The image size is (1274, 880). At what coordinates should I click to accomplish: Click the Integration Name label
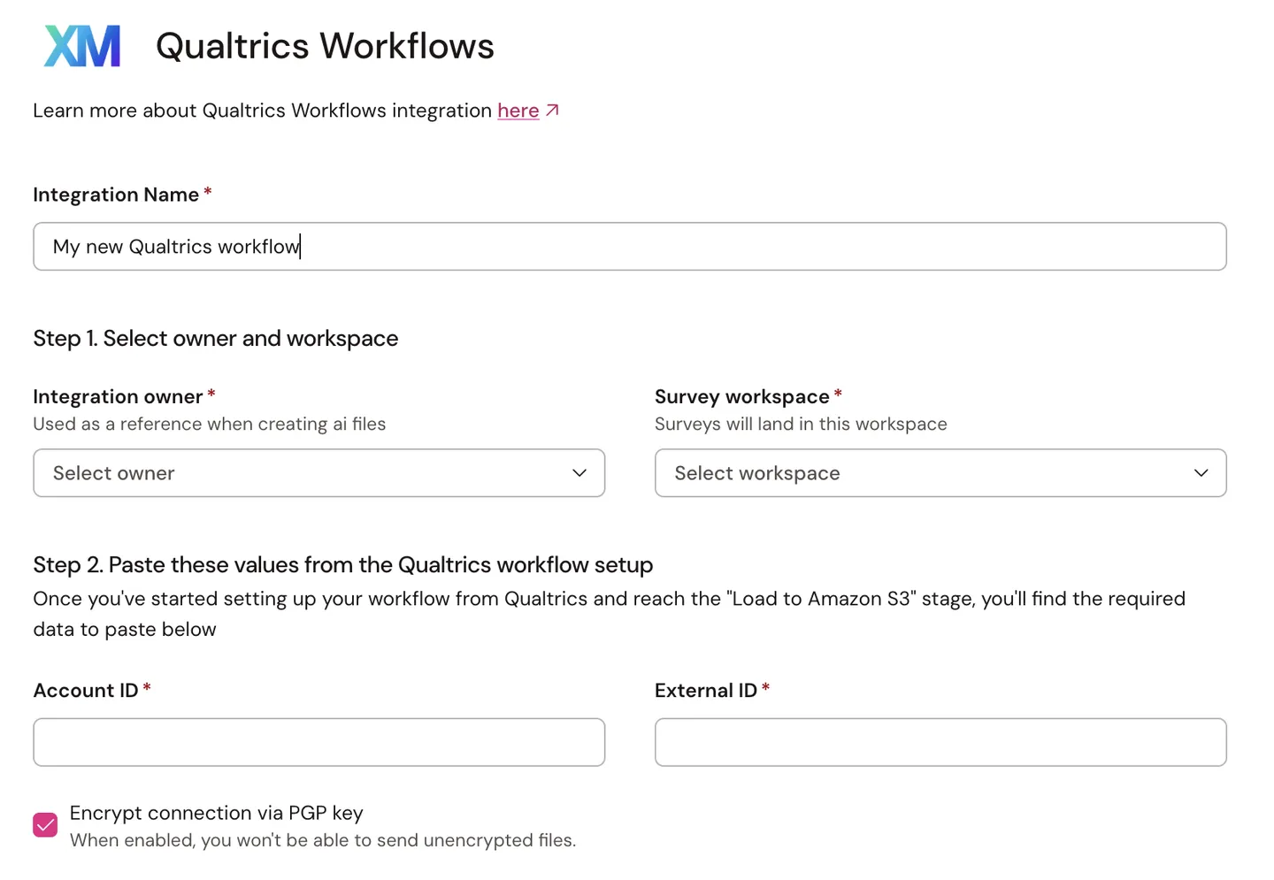tap(116, 195)
